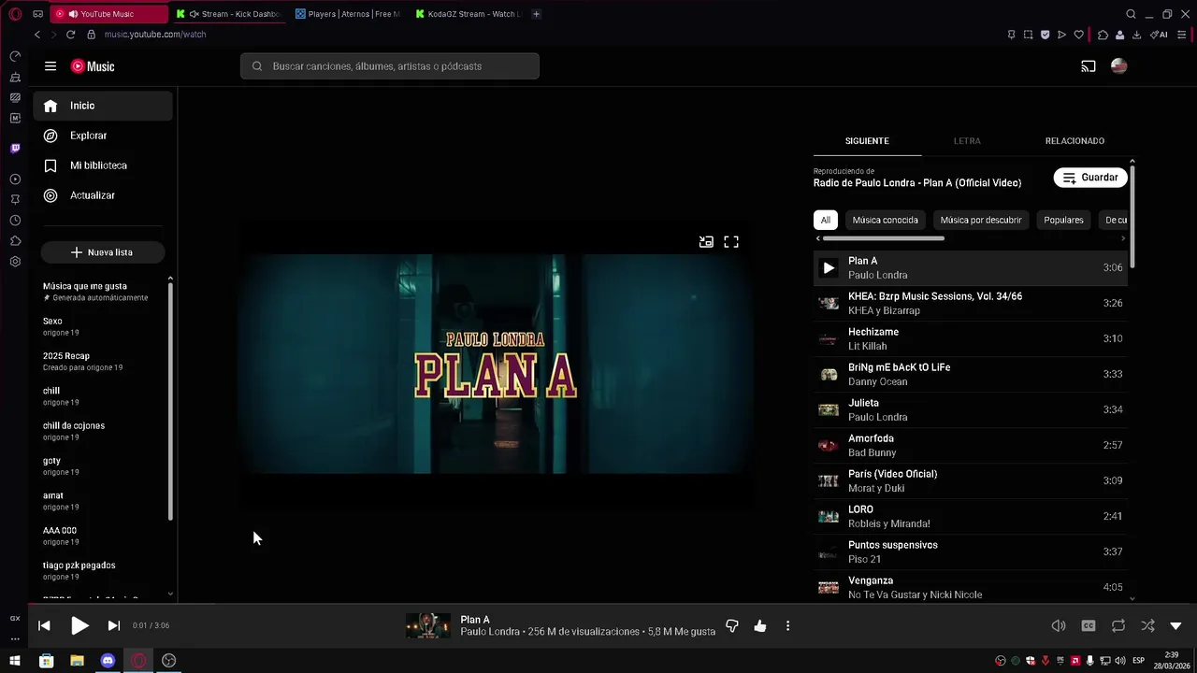1197x673 pixels.
Task: Select París (Video Oficial) in queue
Action: [970, 481]
